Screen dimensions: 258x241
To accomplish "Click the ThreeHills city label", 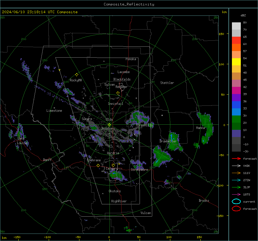I will pos(144,125).
